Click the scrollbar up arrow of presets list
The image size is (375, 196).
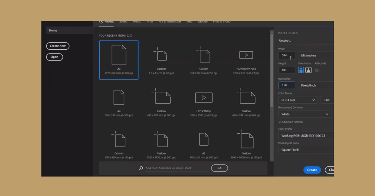[272, 32]
